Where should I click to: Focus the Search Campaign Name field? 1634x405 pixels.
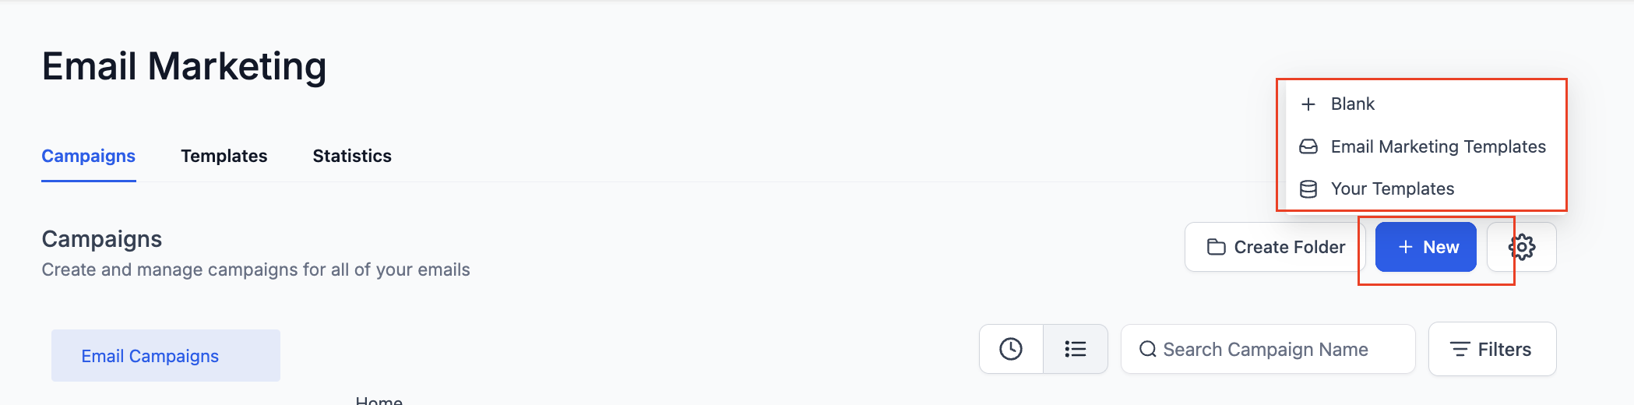pyautogui.click(x=1267, y=349)
